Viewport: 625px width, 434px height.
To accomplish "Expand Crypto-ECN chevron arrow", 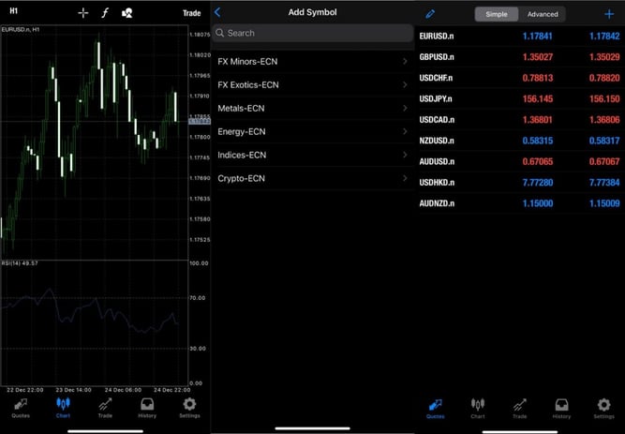I will pos(405,178).
